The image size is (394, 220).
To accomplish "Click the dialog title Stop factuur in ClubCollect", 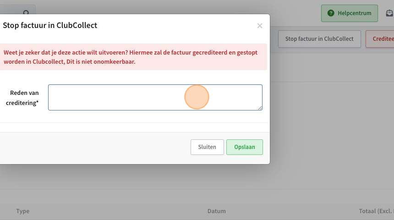I will pos(50,25).
